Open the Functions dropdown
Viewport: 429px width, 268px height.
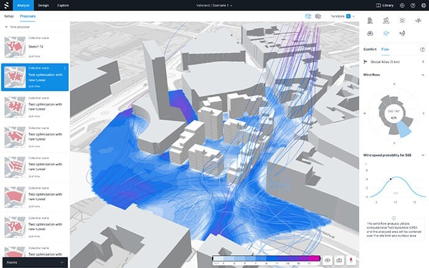point(342,17)
